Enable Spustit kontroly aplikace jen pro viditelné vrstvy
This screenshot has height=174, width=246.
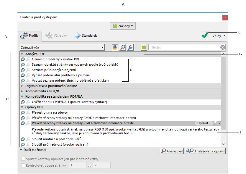[23, 159]
